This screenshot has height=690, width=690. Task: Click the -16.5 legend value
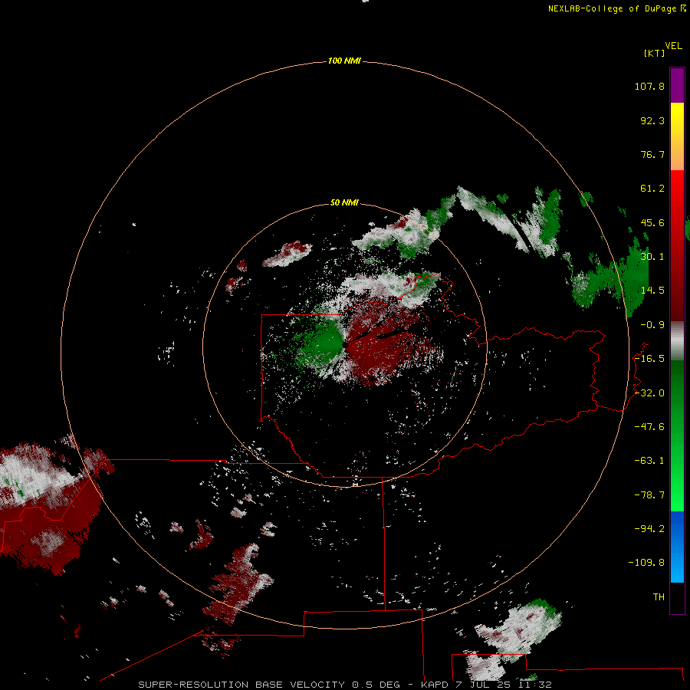(x=649, y=359)
